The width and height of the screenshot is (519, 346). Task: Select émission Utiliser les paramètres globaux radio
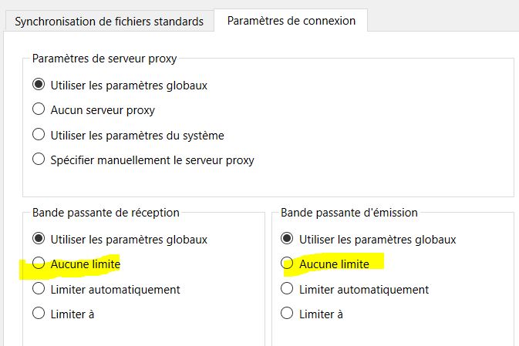(288, 239)
